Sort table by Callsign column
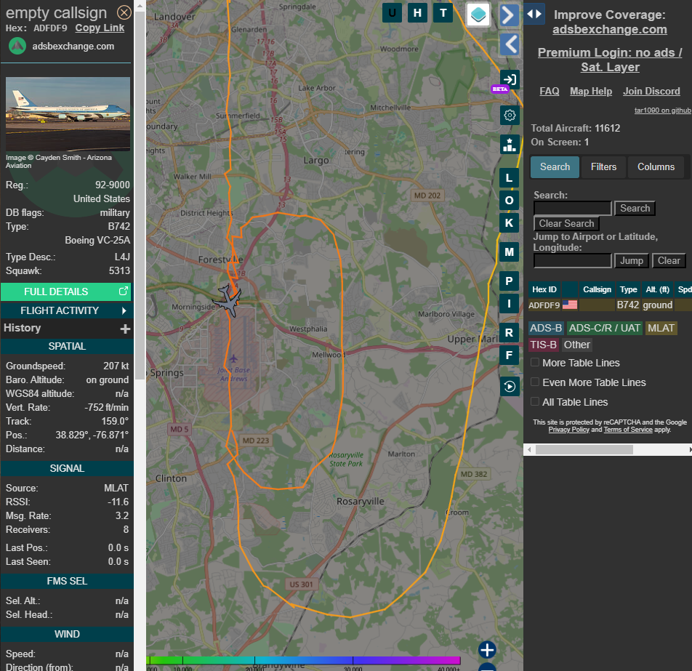 (x=597, y=289)
